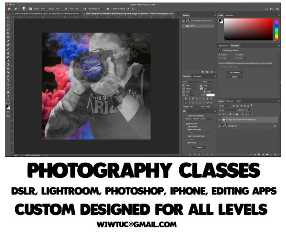Open the 3D Source dropdown
The image size is (286, 234).
(x=203, y=119)
